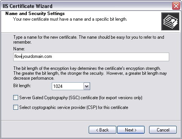Click the bit length encryption strength description
The height and width of the screenshot is (139, 182).
pos(90,73)
